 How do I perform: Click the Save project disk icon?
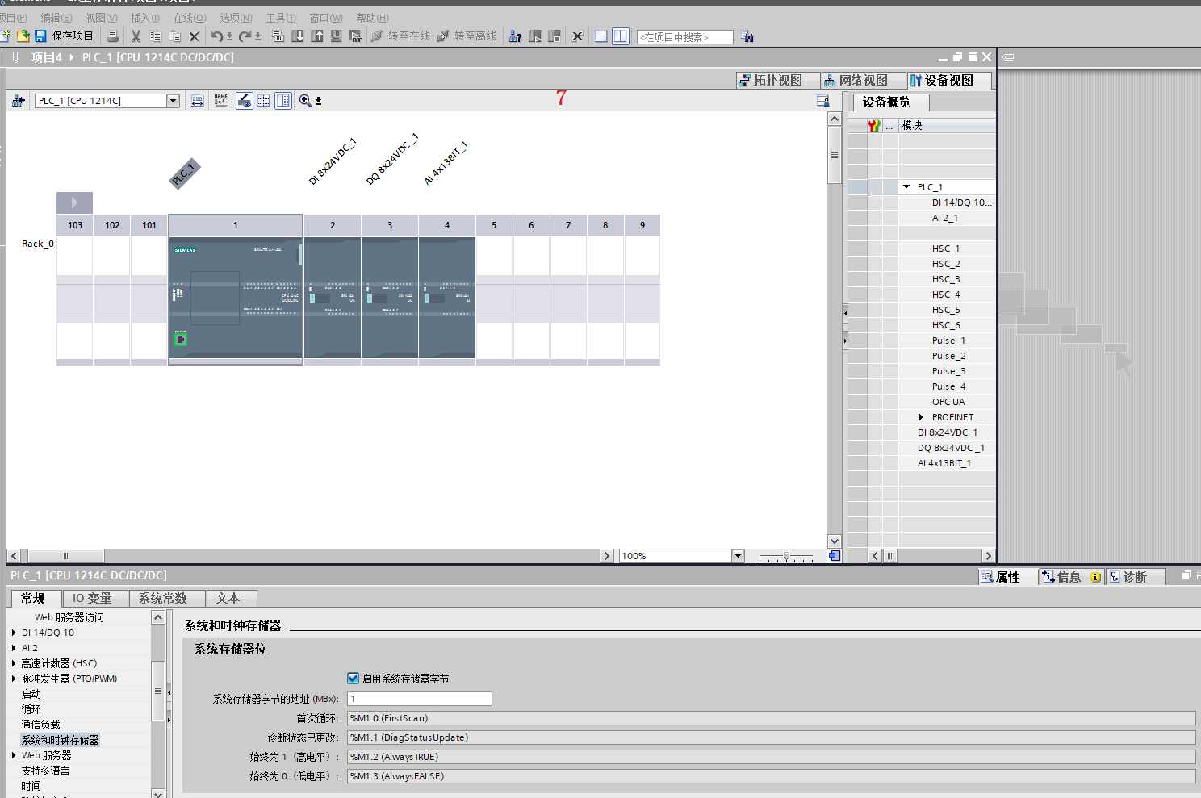[40, 36]
